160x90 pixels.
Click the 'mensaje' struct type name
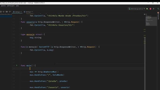(x=30, y=34)
